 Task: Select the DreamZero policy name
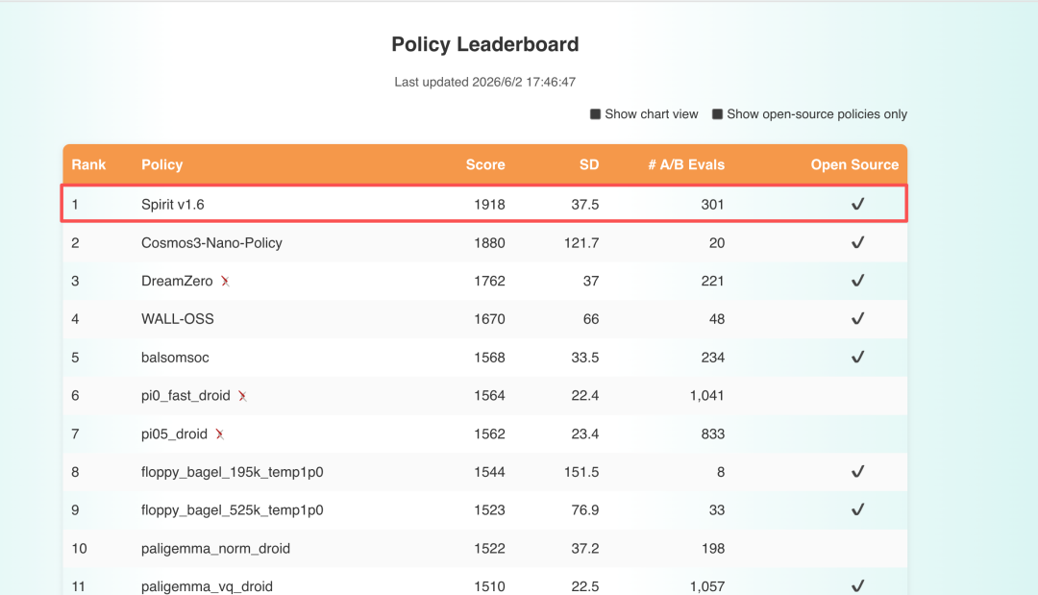click(177, 282)
